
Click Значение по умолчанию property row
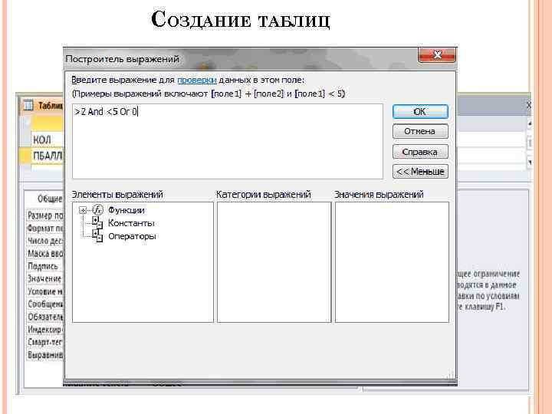pos(44,279)
